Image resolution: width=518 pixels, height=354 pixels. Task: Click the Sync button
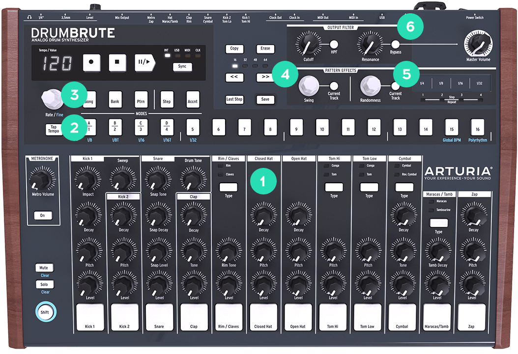[x=182, y=67]
